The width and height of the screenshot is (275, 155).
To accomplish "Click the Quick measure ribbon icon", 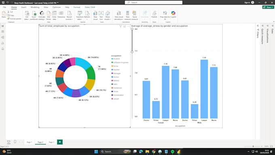I will pos(135,16).
